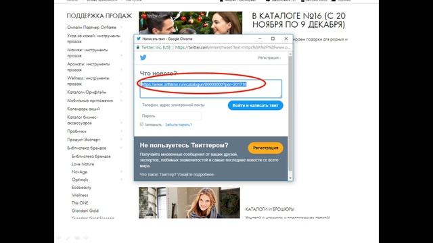Expand the Ароматы инструменты продаж chevron
Viewport: 433px width, 243px height.
122,70
